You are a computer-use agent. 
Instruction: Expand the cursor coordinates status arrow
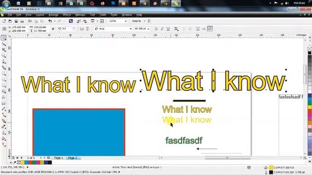[27, 167]
